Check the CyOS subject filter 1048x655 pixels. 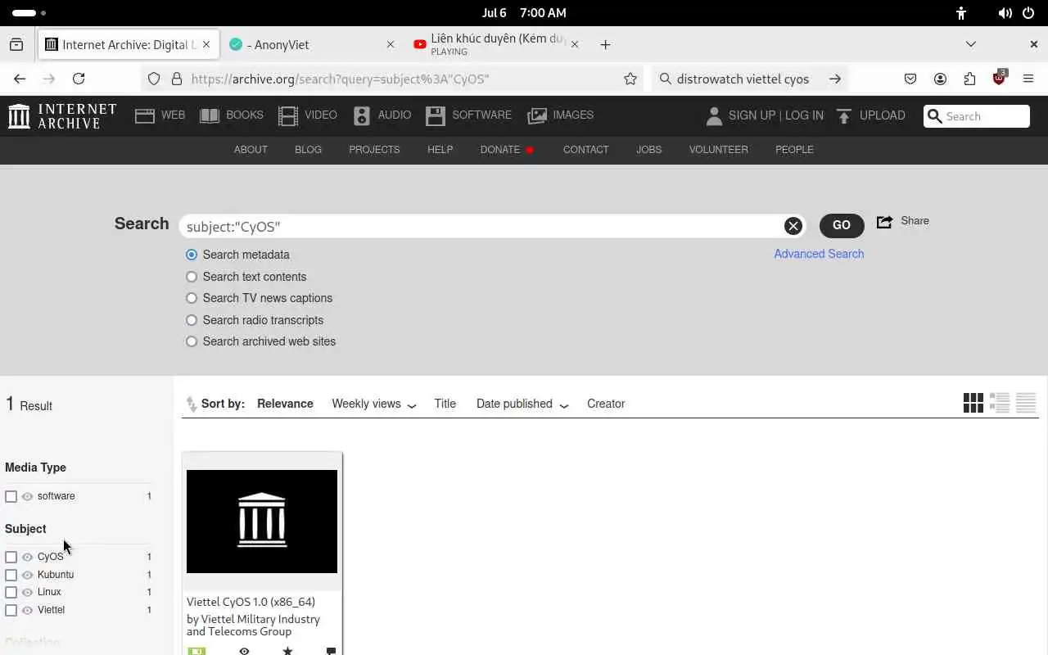11,557
